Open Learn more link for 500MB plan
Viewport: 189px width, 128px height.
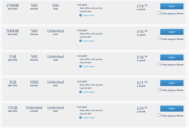89,41
